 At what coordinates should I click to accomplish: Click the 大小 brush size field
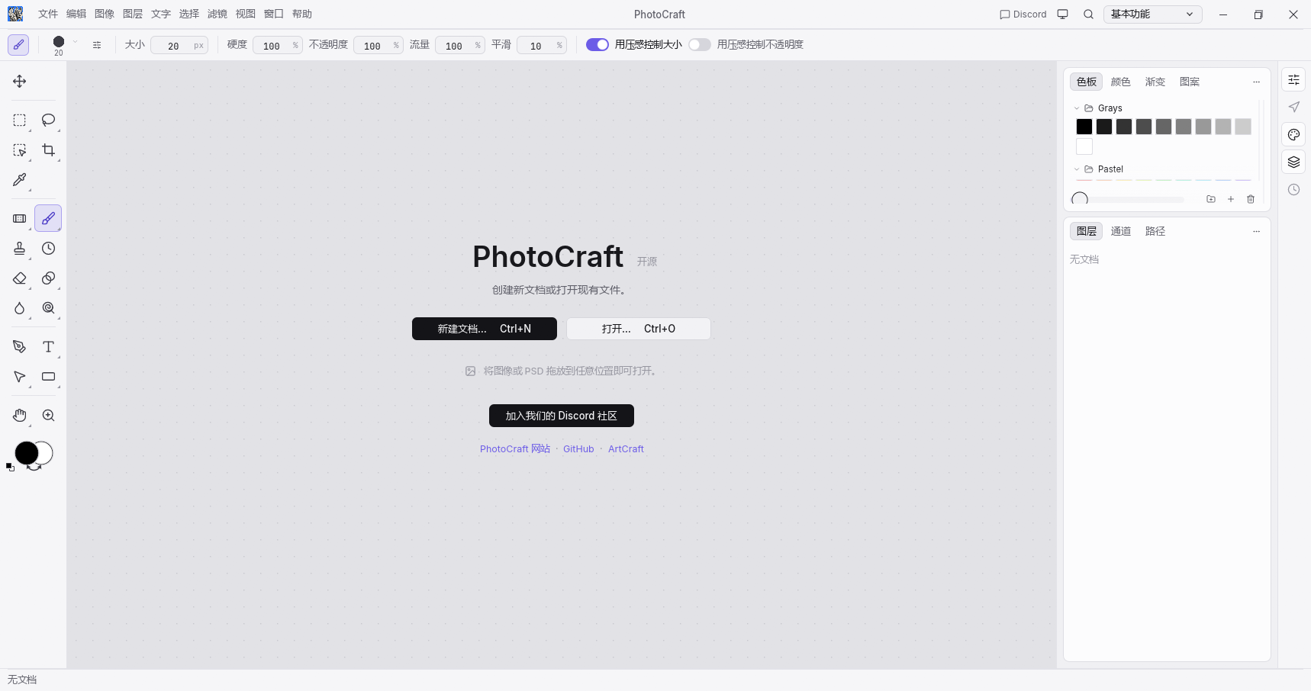point(179,46)
